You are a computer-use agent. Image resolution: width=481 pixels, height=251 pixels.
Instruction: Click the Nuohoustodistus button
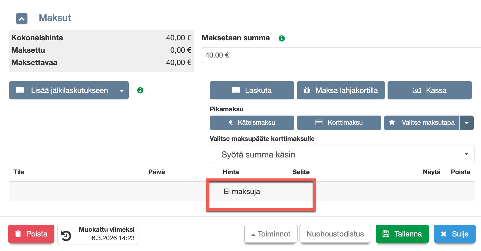(335, 234)
